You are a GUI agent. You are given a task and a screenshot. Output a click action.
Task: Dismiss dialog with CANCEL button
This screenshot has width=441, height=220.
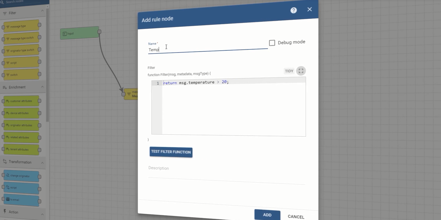(296, 217)
